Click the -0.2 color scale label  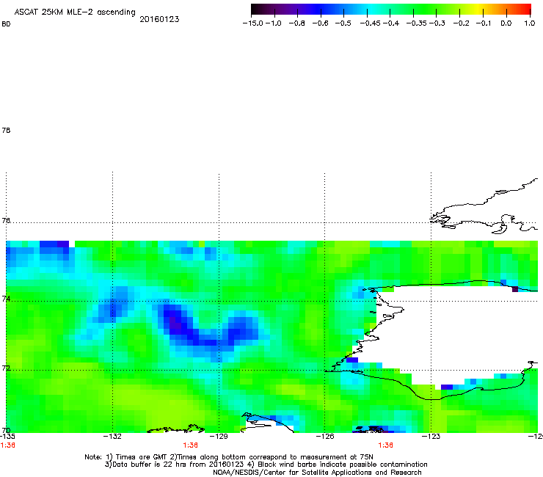click(x=462, y=23)
